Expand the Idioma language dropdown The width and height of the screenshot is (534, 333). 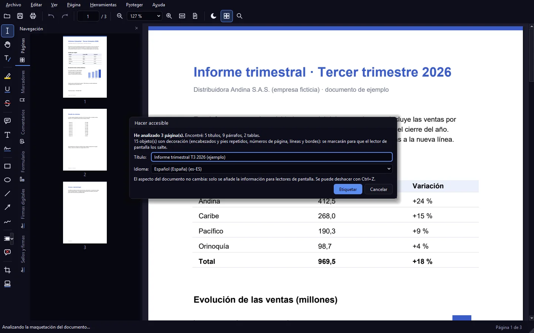[x=271, y=169]
